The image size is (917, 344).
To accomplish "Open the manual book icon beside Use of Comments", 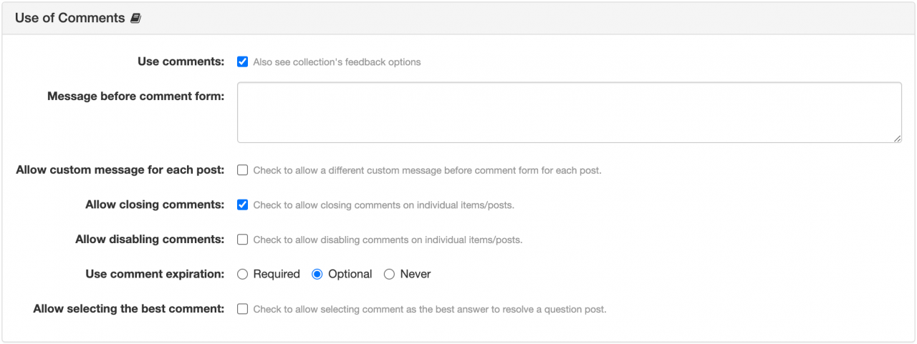I will pyautogui.click(x=135, y=19).
